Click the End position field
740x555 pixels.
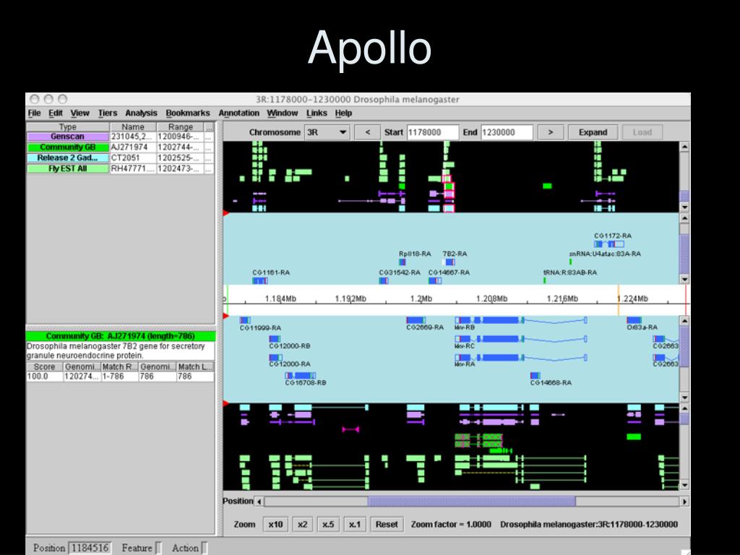point(507,133)
